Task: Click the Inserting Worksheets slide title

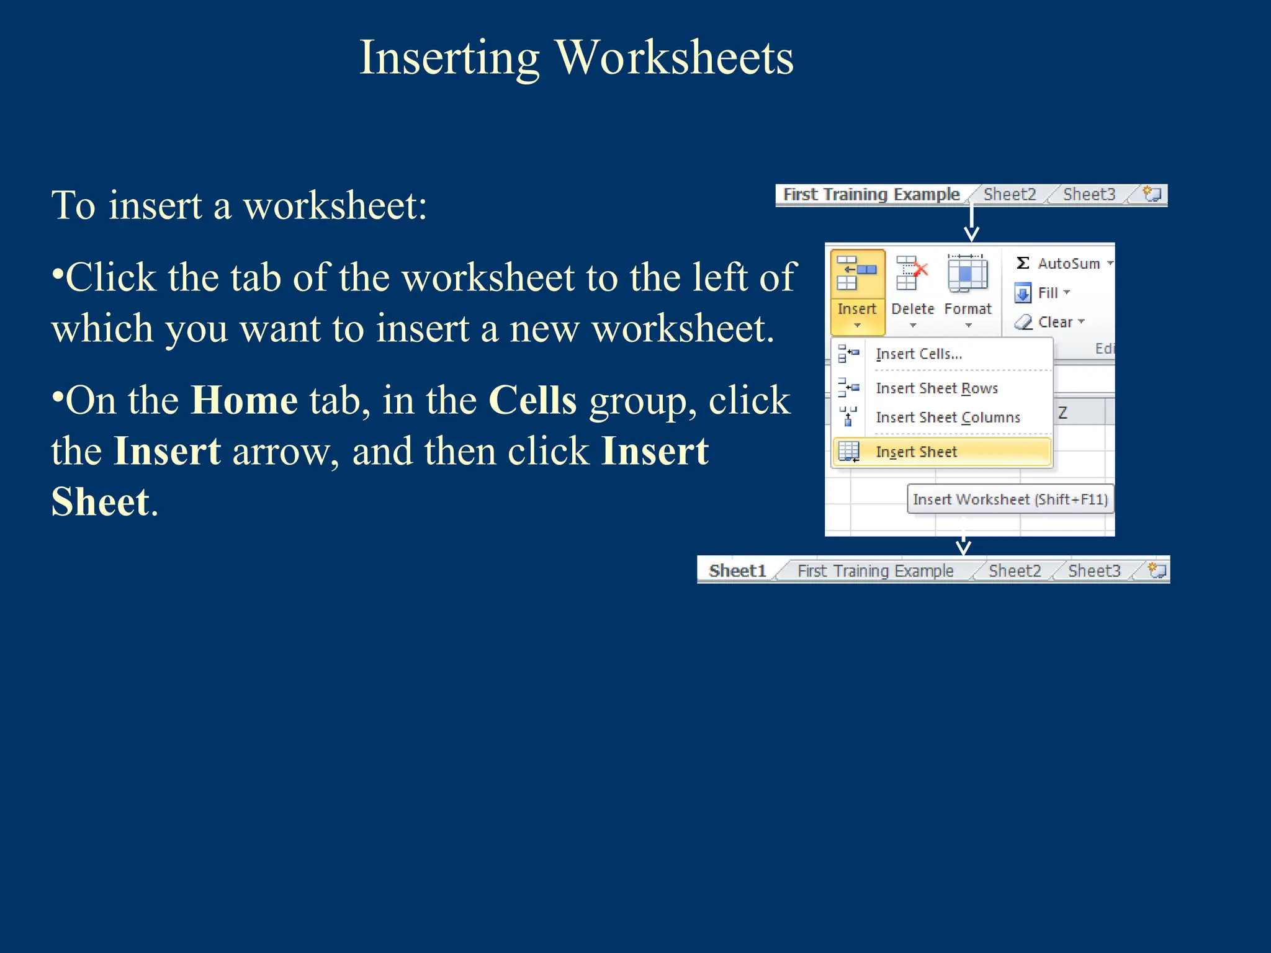Action: [x=577, y=57]
